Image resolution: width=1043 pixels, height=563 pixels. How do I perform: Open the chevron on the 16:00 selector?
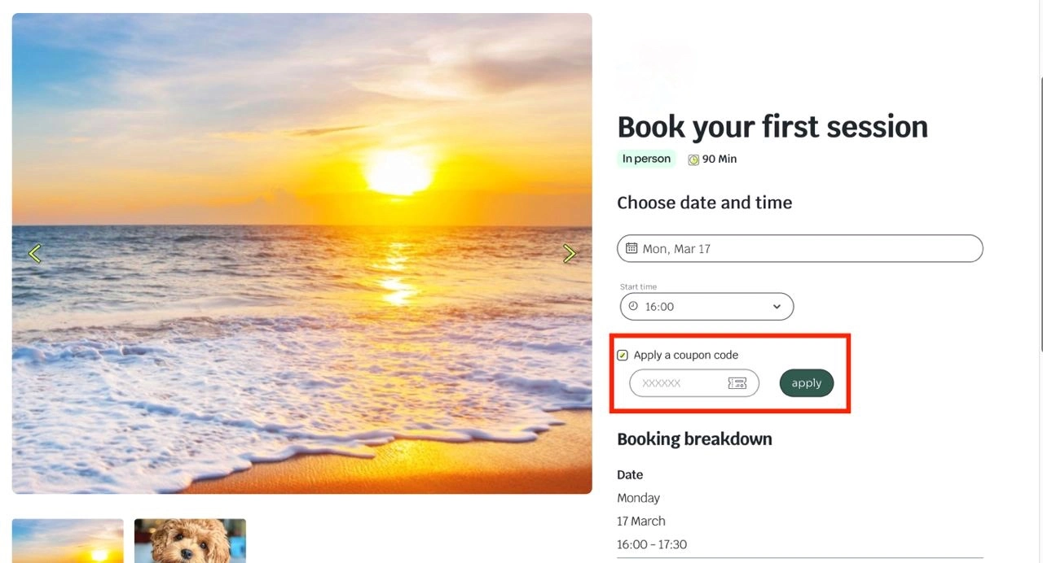coord(777,307)
